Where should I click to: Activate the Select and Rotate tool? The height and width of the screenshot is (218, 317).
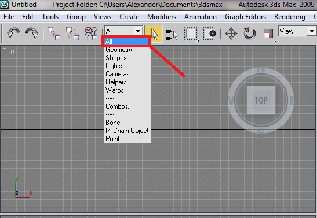(250, 34)
